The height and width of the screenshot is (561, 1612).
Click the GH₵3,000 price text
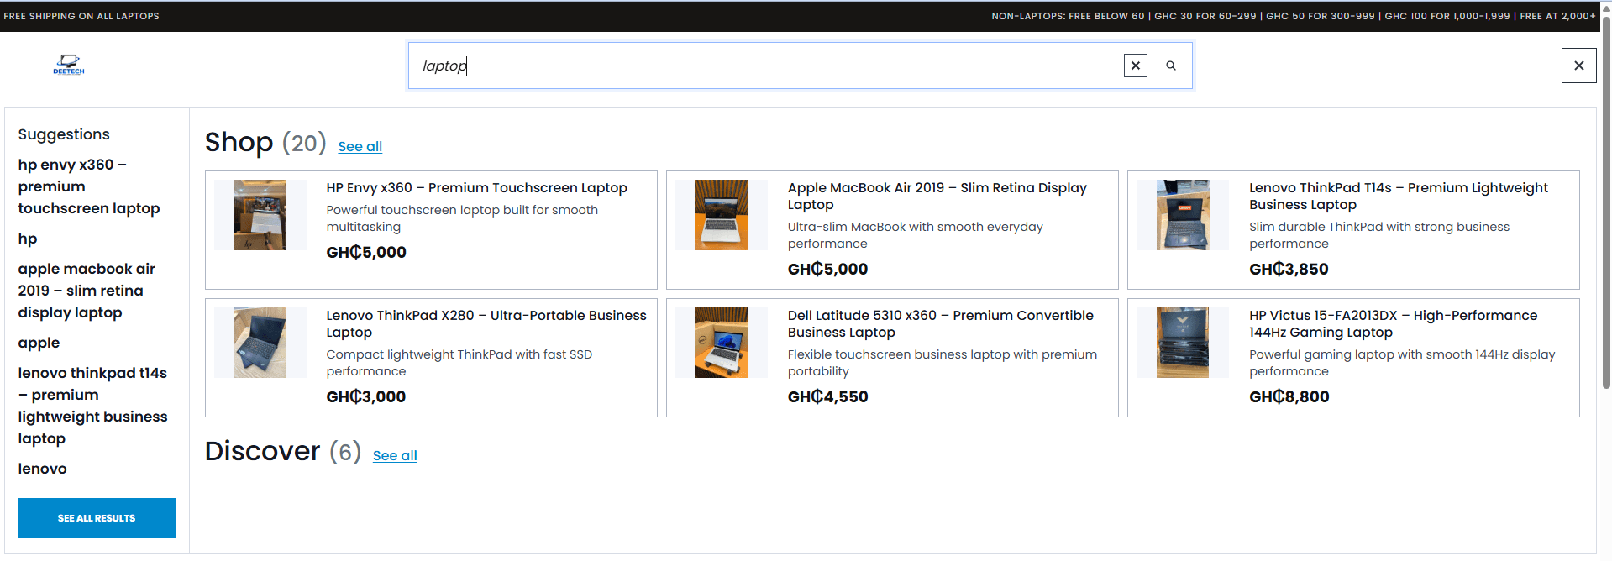[365, 396]
